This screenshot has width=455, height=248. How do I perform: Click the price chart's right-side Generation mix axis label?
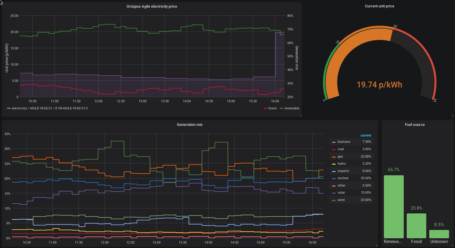coord(297,58)
